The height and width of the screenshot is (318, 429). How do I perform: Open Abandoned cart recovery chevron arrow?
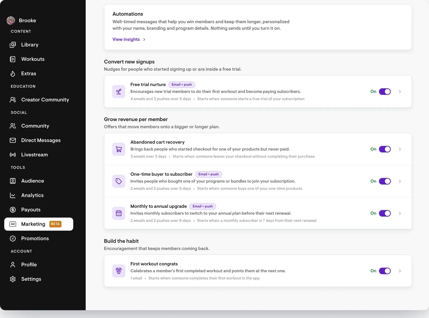click(400, 149)
